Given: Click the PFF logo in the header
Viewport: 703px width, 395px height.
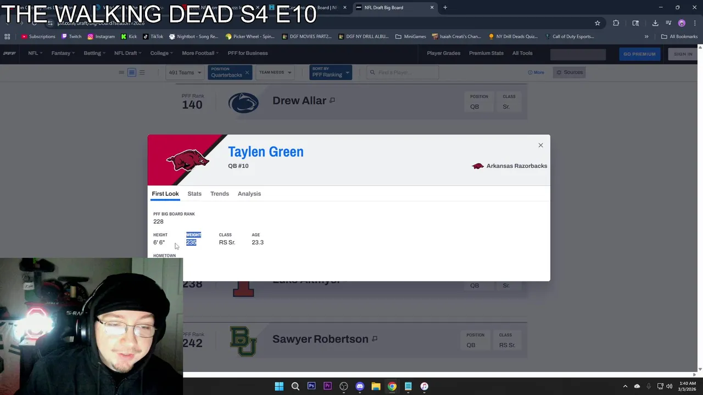Looking at the screenshot, I should point(9,53).
